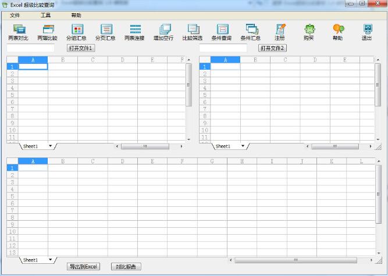Select the Sheet1 tab of file 1 grid
The height and width of the screenshot is (276, 388).
31,146
